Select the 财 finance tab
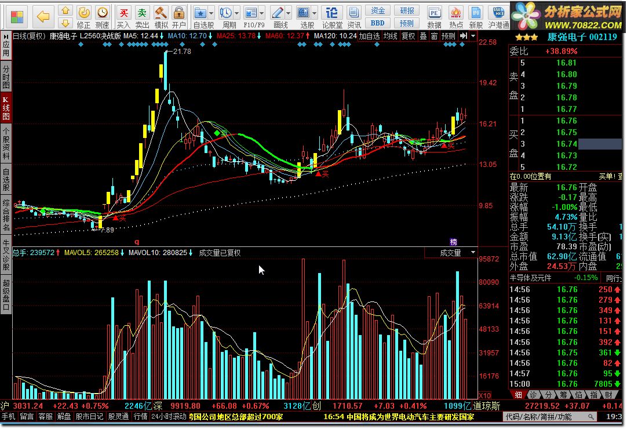The width and height of the screenshot is (627, 429). point(609,395)
